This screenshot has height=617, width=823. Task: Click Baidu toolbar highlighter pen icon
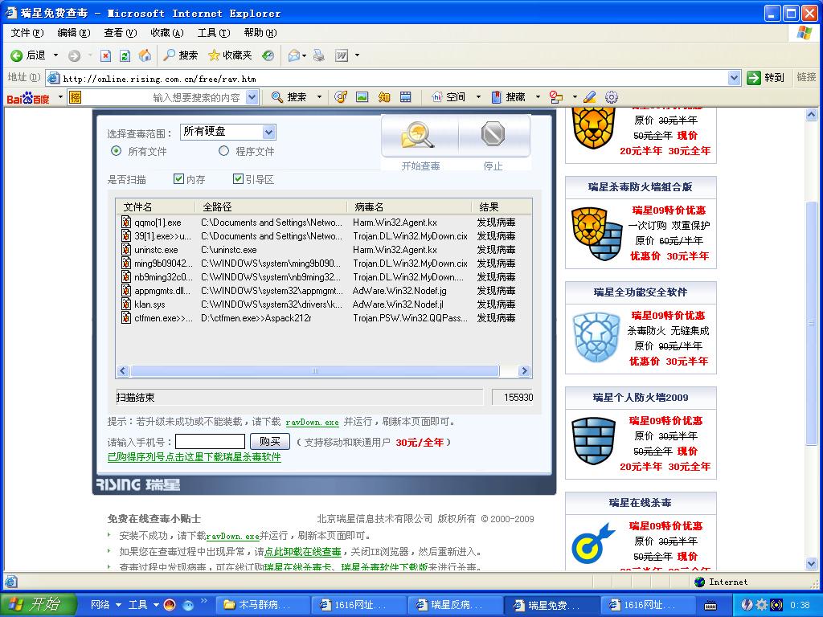(x=589, y=97)
